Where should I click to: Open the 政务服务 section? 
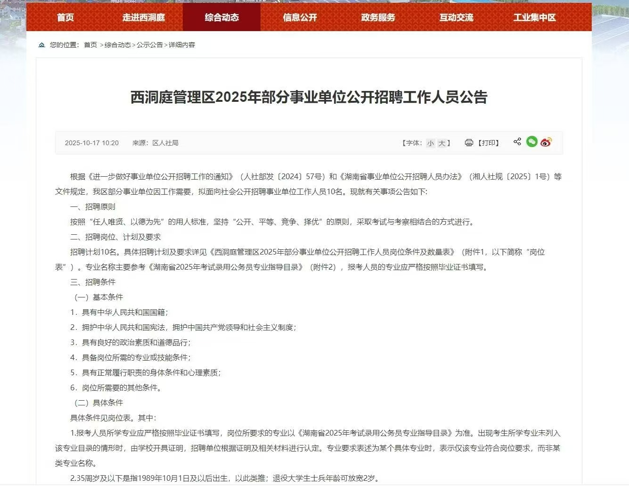[x=377, y=17]
